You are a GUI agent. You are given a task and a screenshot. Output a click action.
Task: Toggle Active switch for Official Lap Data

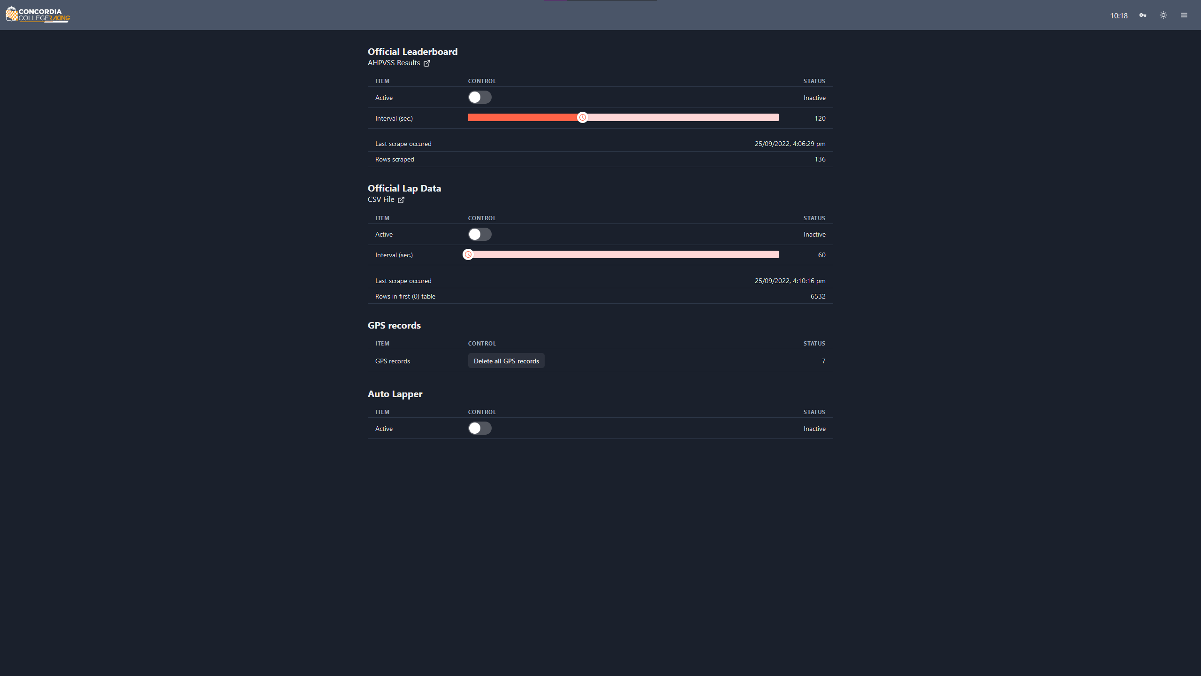point(479,234)
